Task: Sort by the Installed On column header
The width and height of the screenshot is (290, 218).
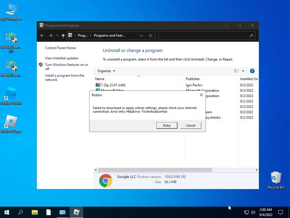Action: pos(249,79)
